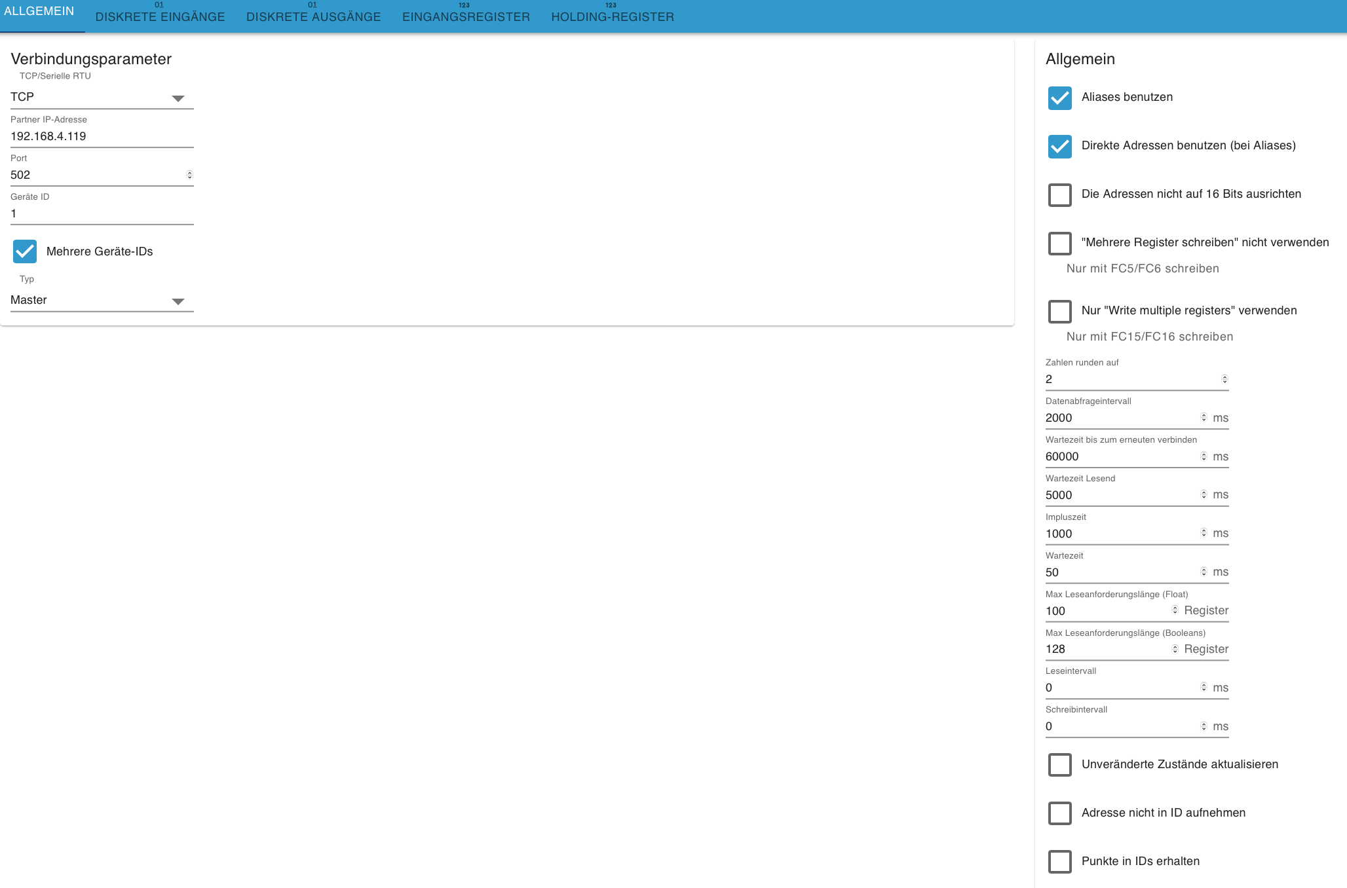Go to the Holding-Register tab
Image resolution: width=1347 pixels, height=888 pixels.
613,16
